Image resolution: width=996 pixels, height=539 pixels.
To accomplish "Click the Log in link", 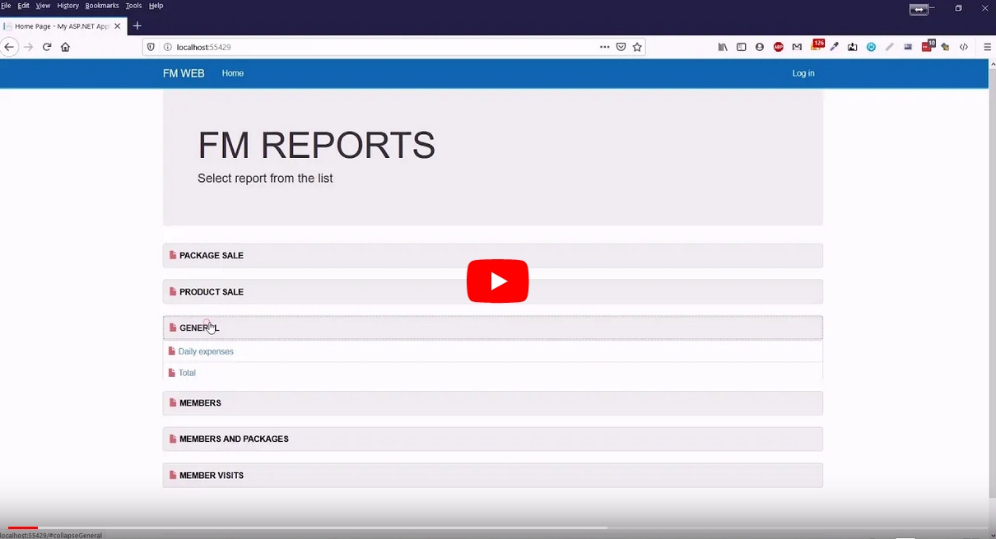I will 803,73.
